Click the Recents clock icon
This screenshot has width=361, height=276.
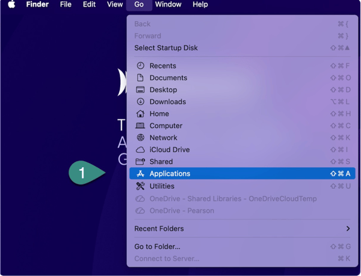click(x=140, y=66)
